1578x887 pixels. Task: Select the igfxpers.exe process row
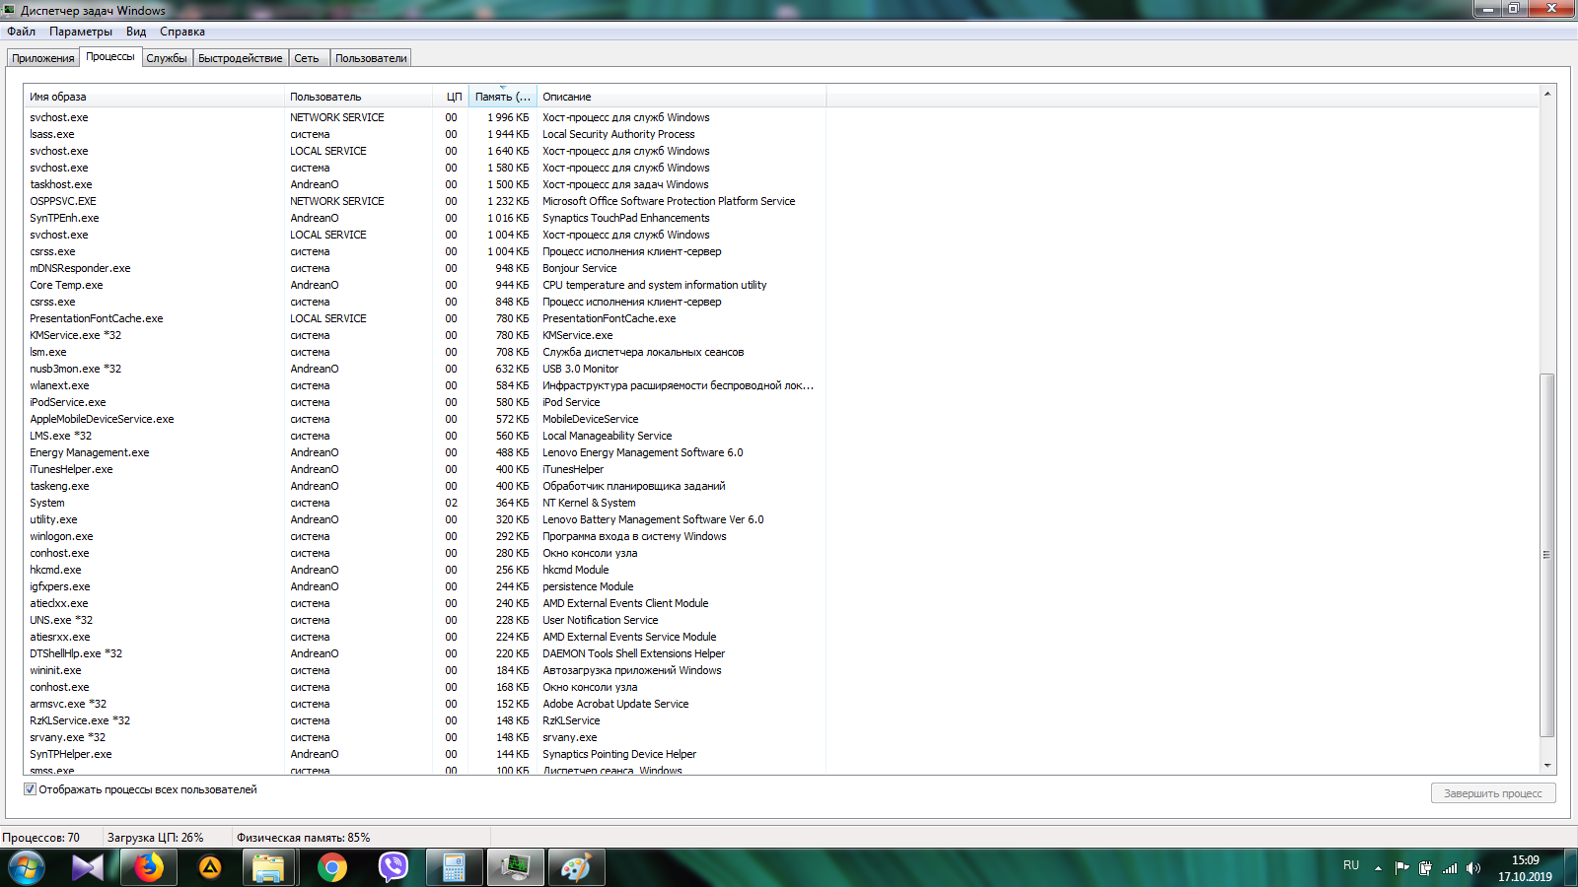424,586
